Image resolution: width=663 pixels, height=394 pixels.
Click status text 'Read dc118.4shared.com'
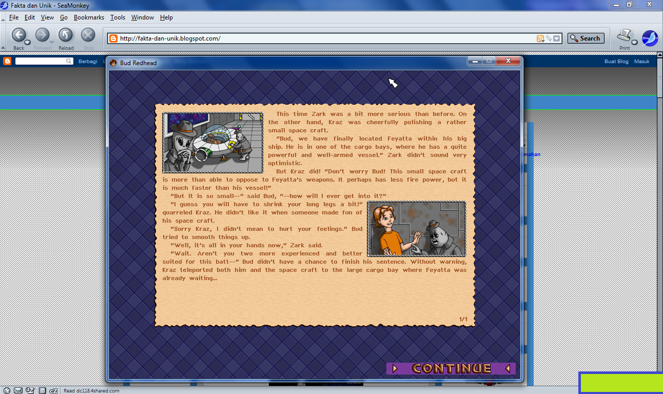coord(91,390)
